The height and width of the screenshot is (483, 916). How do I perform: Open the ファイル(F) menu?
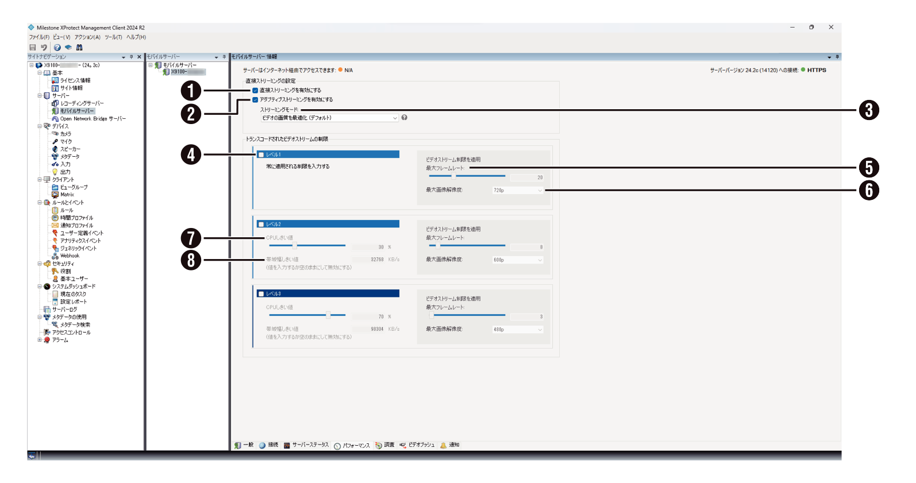pos(39,37)
